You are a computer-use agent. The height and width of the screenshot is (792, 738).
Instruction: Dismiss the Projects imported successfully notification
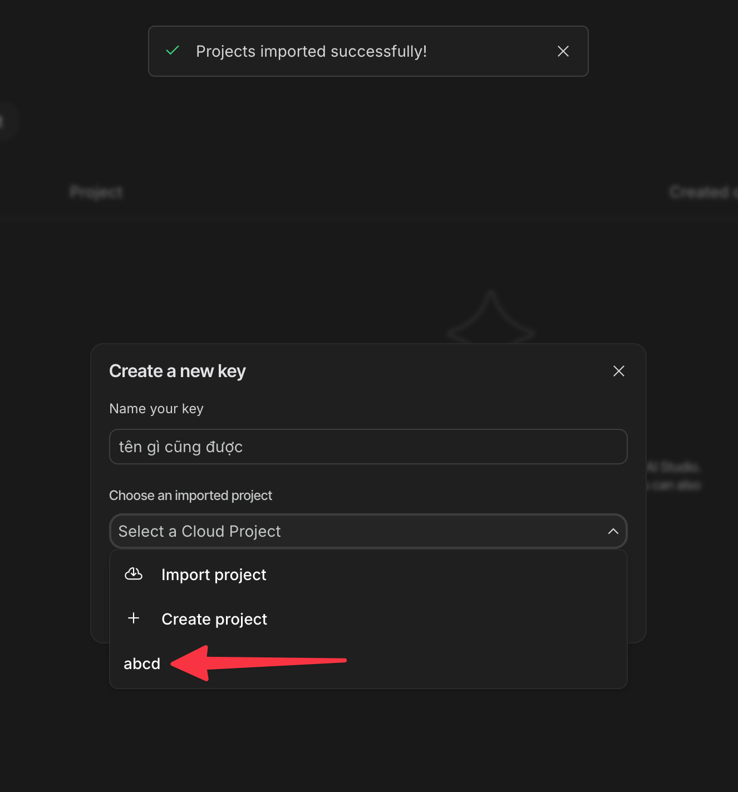[x=563, y=51]
